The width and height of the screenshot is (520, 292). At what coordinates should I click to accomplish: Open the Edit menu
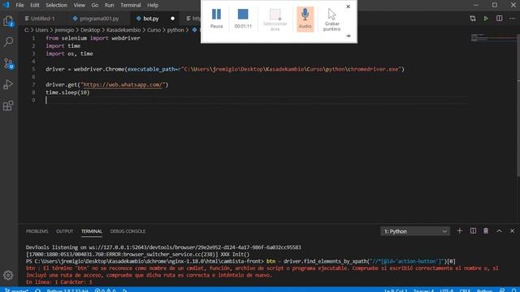pos(34,6)
